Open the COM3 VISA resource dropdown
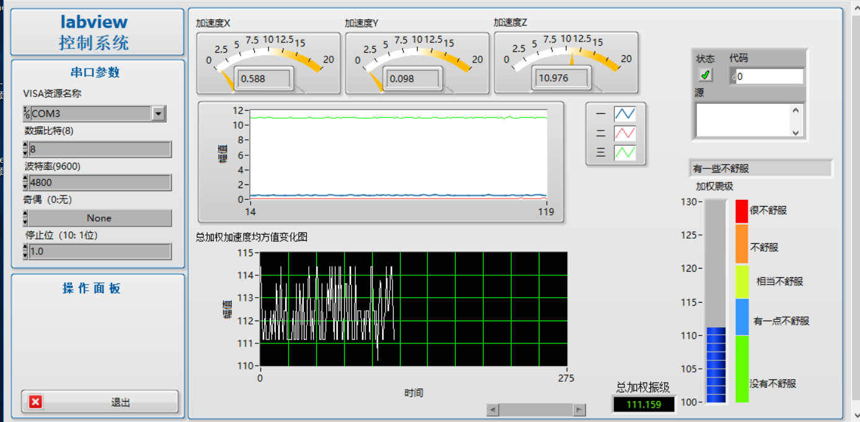This screenshot has height=422, width=860. click(x=158, y=114)
